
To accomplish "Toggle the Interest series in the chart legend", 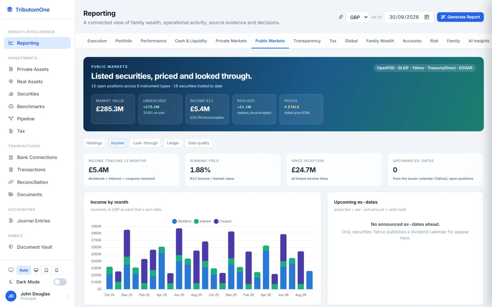I will 203,221.
